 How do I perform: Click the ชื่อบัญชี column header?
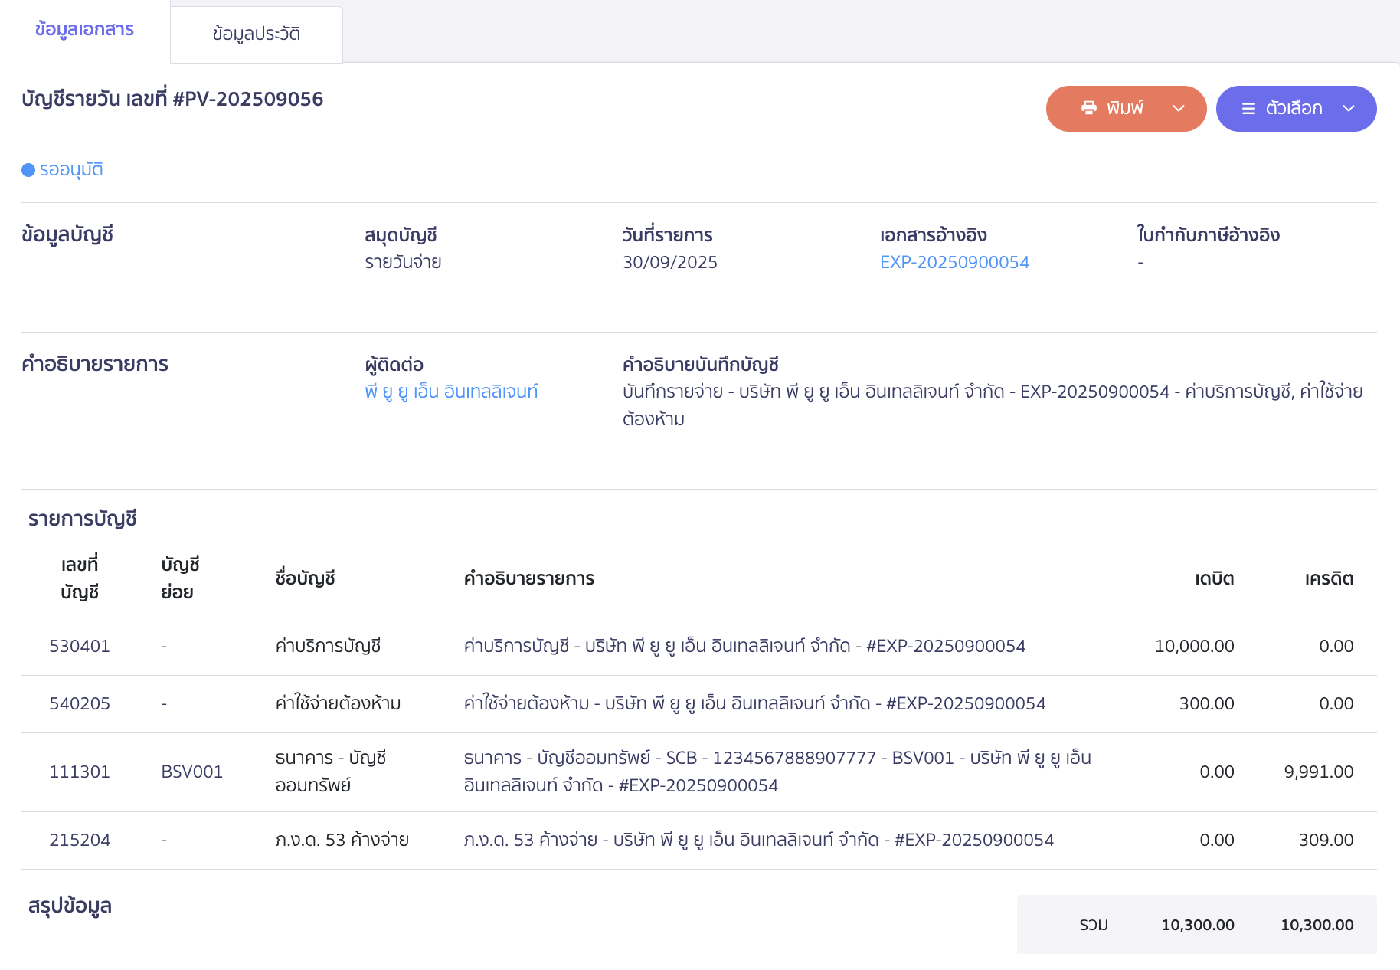305,578
